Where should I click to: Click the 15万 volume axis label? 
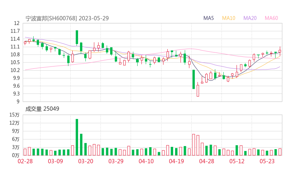(x=14, y=115)
